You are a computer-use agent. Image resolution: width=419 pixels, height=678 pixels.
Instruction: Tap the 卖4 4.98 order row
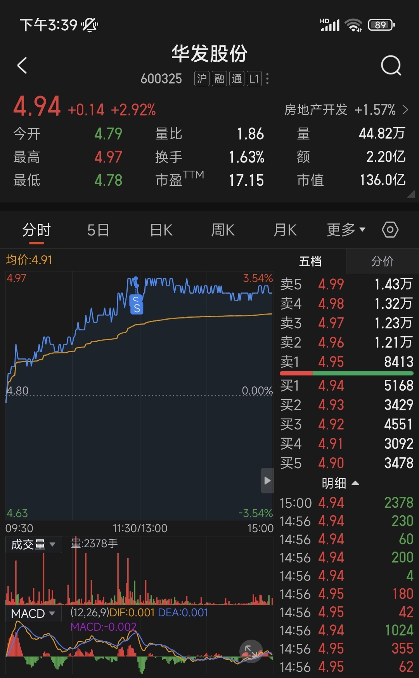tap(346, 304)
